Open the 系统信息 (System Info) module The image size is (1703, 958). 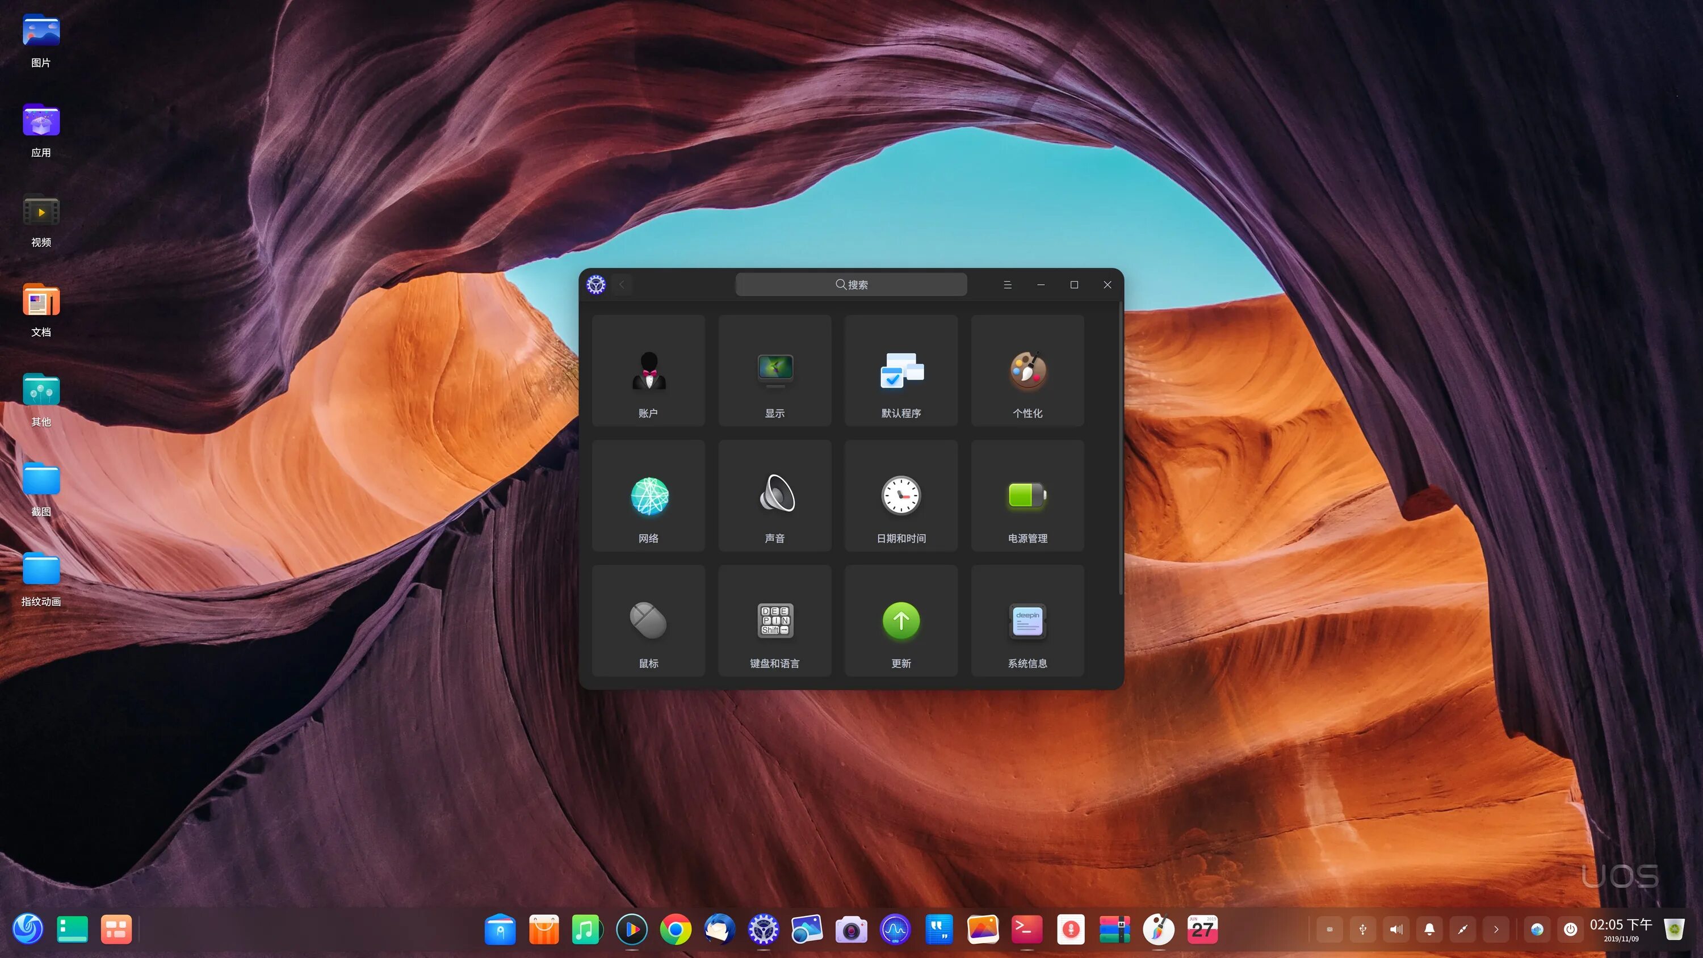click(x=1027, y=620)
